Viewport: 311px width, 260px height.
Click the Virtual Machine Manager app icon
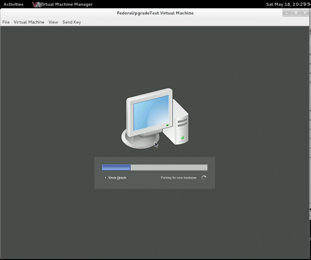click(36, 4)
